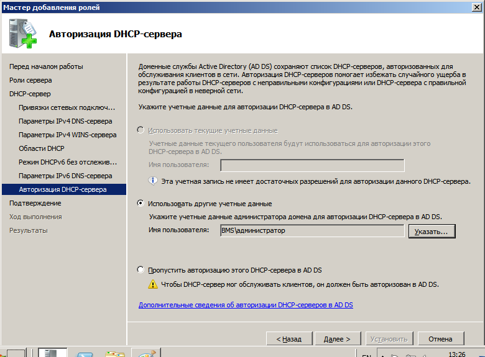The width and height of the screenshot is (485, 357).
Task: Go to 'Перед началом работы' step
Action: coord(46,66)
